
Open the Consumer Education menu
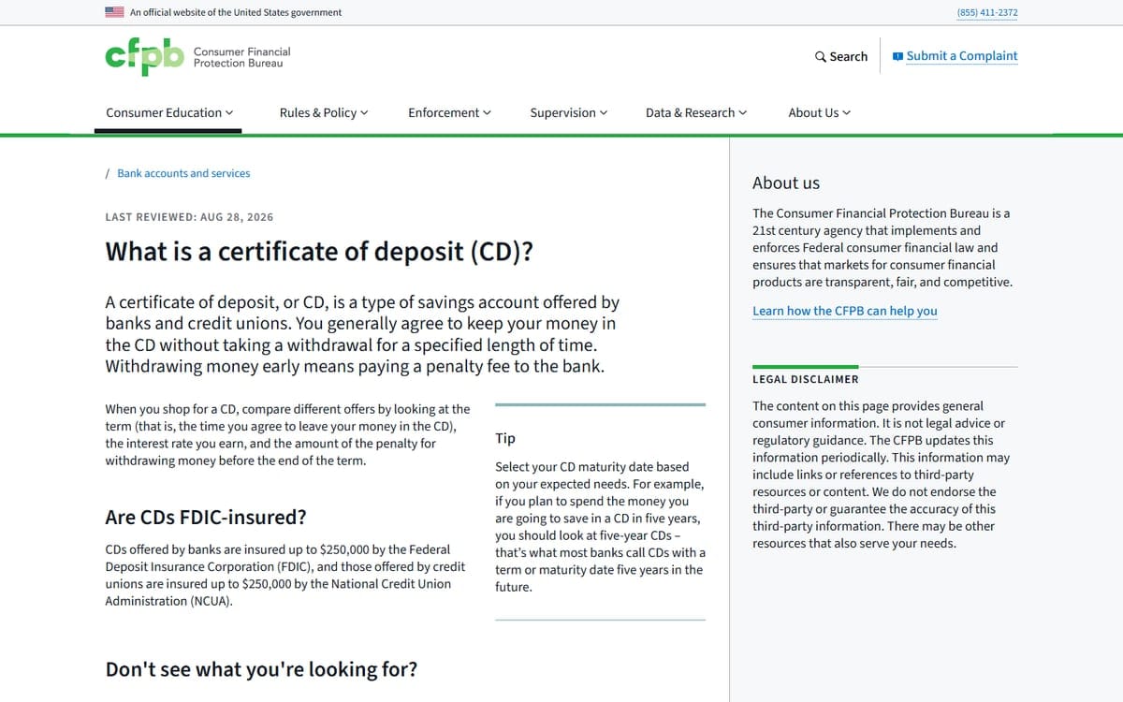pos(169,112)
